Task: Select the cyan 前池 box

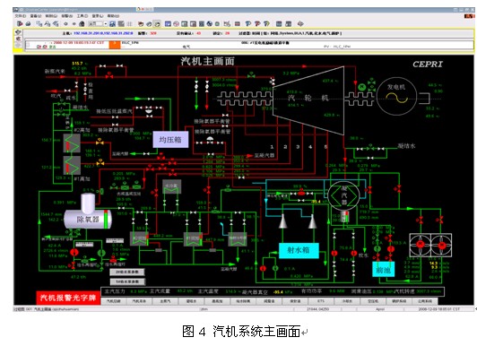Action: (384, 269)
